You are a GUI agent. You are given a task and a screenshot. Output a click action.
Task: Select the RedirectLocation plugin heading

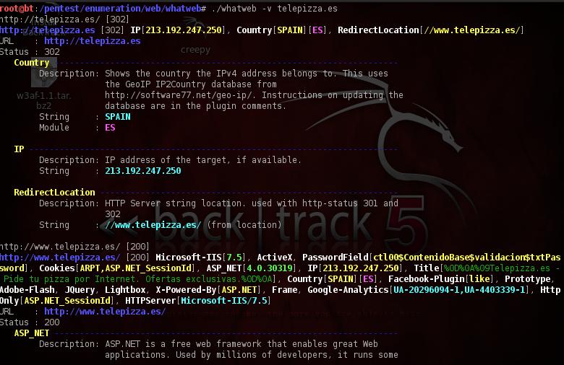click(54, 193)
